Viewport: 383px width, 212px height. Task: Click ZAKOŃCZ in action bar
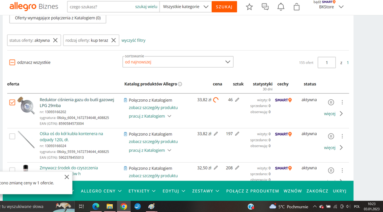(317, 191)
